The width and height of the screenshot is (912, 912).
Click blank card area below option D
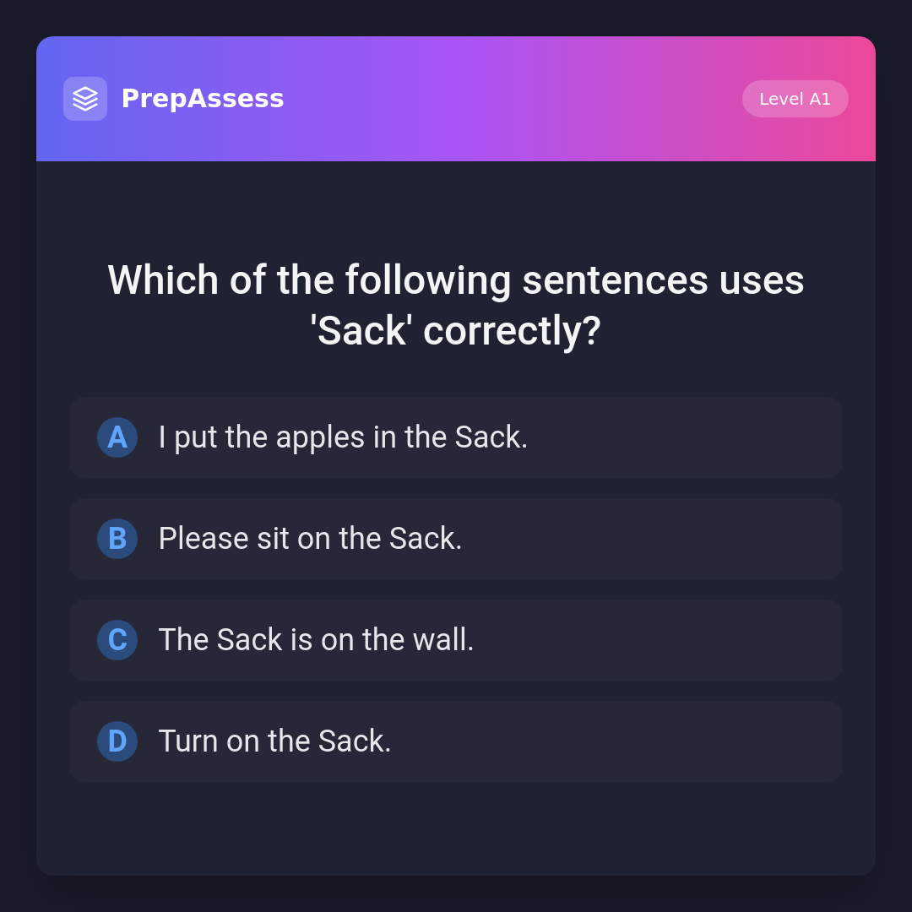point(456,829)
